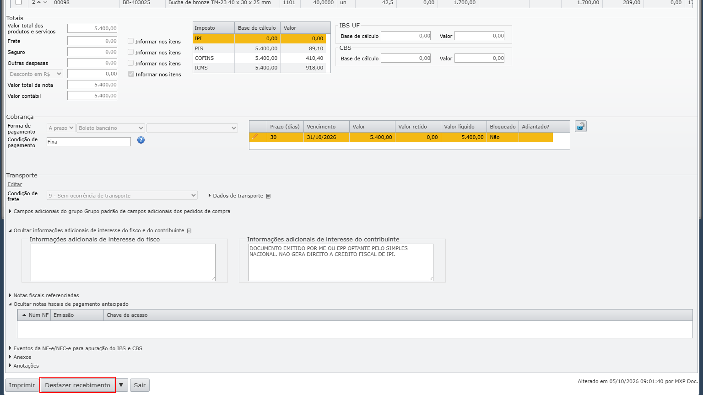Viewport: 703px width, 395px height.
Task: Enable Informar nos itens for Frete
Action: pos(131,41)
